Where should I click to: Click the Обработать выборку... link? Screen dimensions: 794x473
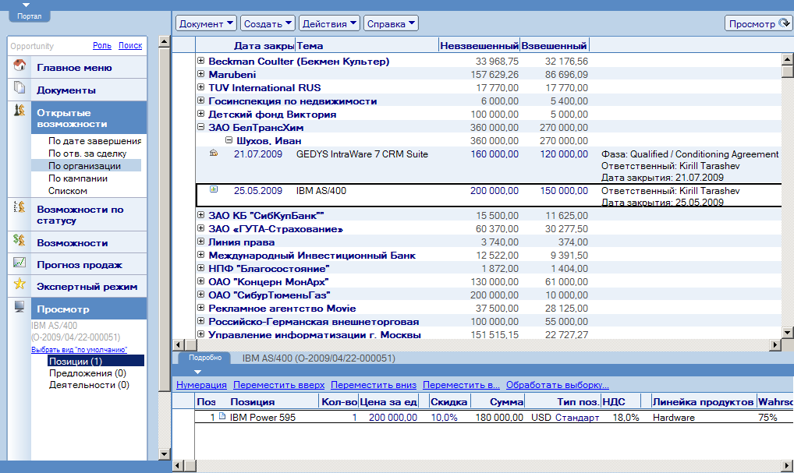(557, 385)
